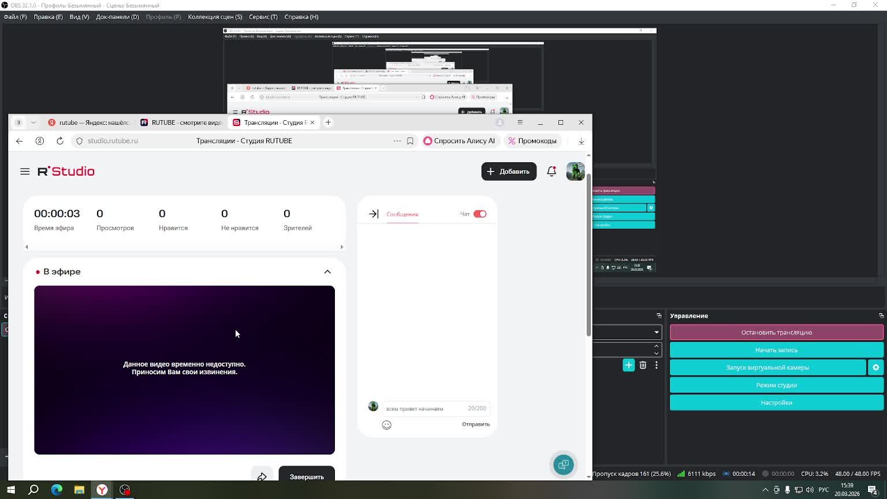Click Режим студии button

(x=777, y=385)
